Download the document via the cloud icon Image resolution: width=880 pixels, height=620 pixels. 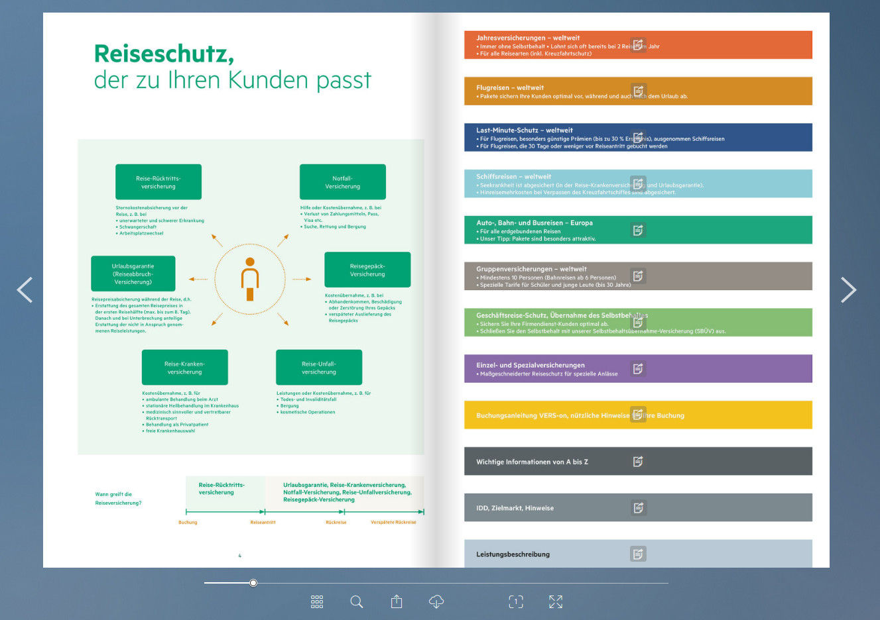tap(436, 601)
